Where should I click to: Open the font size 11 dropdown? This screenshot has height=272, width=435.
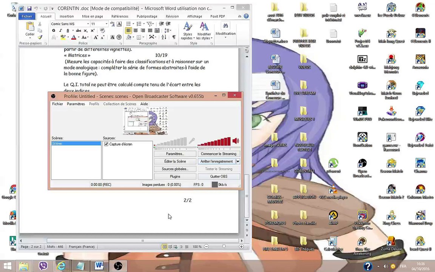106,24
